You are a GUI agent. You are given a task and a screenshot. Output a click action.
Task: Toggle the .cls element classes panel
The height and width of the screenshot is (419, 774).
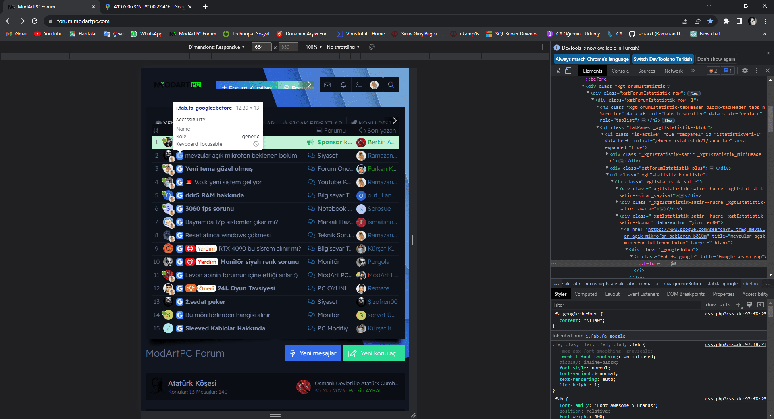[x=726, y=305]
